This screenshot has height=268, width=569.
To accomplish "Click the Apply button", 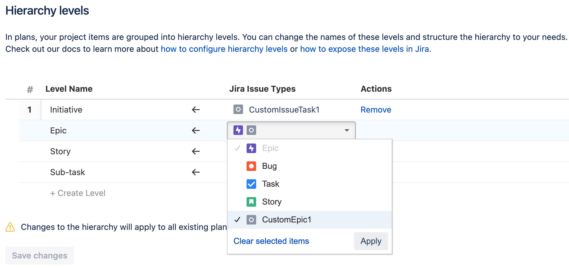I will [x=371, y=241].
